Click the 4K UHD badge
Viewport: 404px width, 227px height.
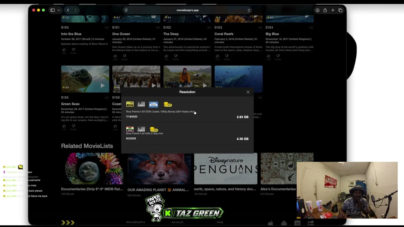pyautogui.click(x=130, y=129)
